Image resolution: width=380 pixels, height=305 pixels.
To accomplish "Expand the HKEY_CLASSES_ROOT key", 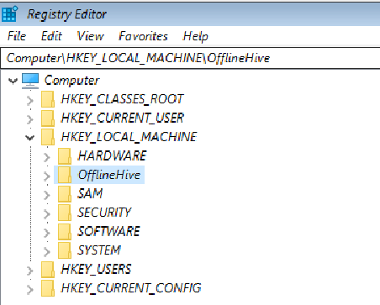I will click(29, 100).
